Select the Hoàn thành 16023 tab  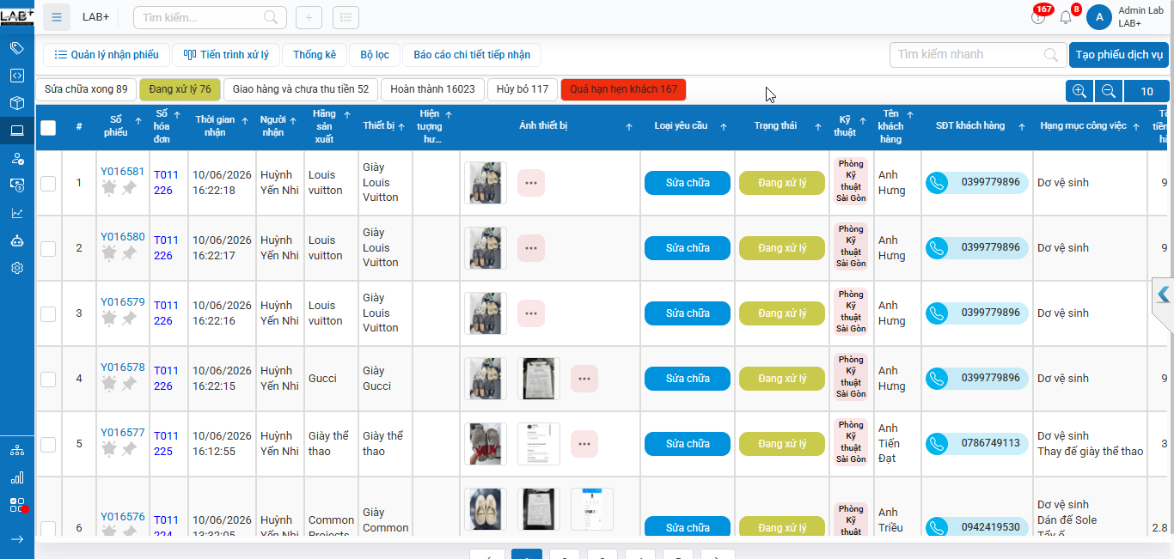432,89
